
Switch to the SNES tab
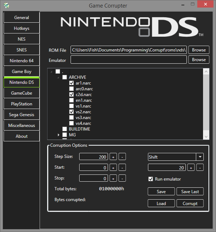tap(22, 50)
